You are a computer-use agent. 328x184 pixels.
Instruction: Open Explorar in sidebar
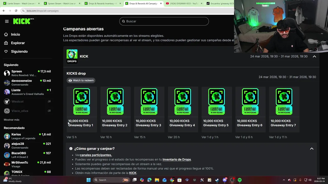tap(18, 43)
